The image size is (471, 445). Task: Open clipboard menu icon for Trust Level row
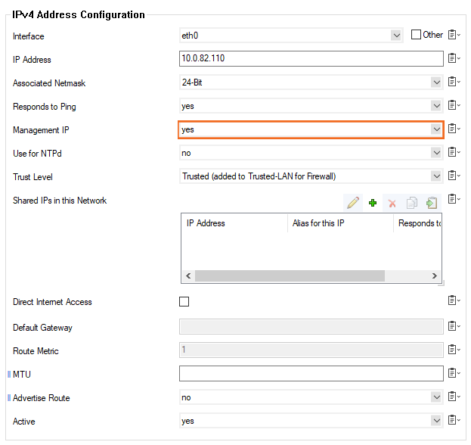[x=454, y=176]
